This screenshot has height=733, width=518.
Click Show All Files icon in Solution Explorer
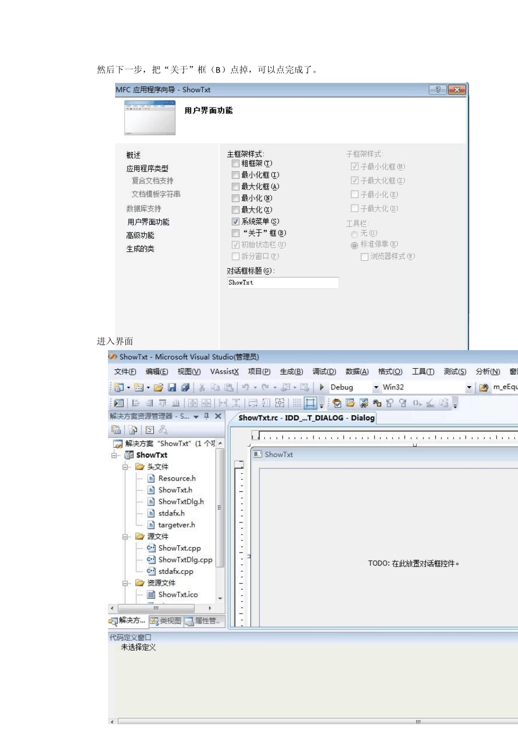pos(132,430)
